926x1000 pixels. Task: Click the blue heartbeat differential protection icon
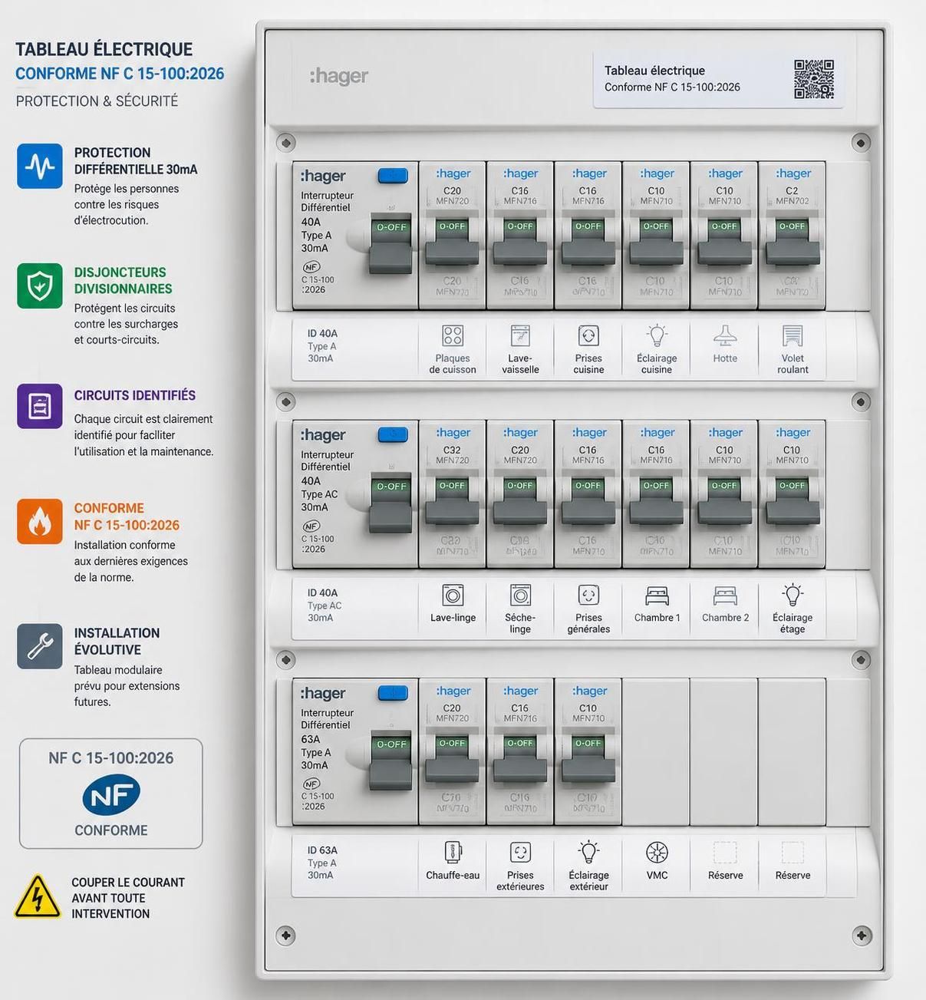pos(40,166)
